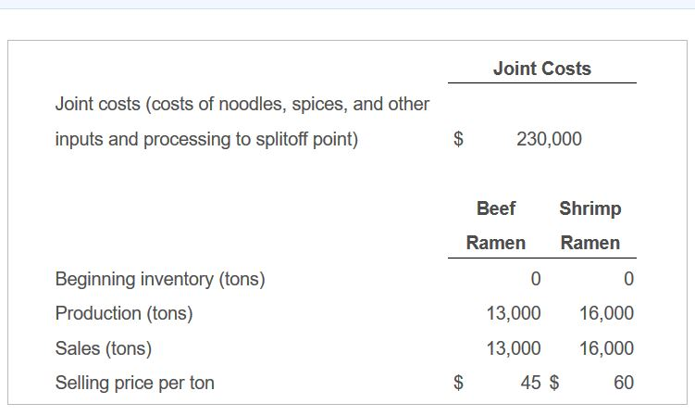Click Beef Ramen beginning inventory zero

(536, 279)
